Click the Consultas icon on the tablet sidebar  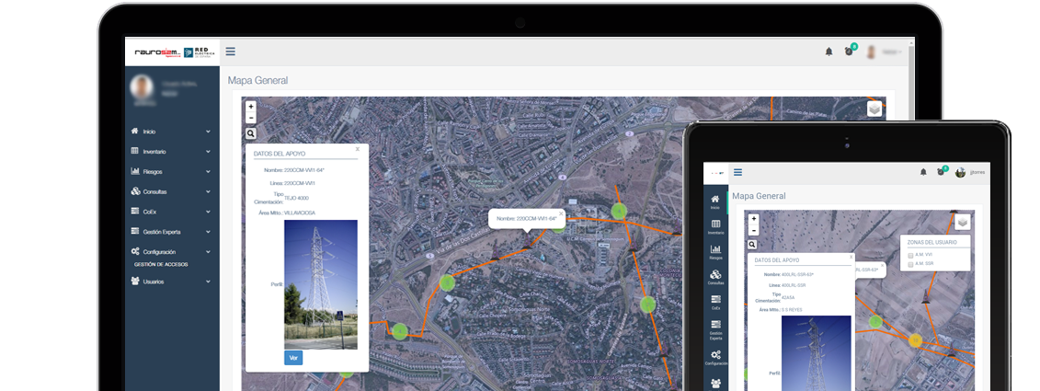click(x=715, y=274)
